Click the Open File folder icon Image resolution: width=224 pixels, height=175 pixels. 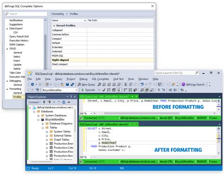(62, 85)
